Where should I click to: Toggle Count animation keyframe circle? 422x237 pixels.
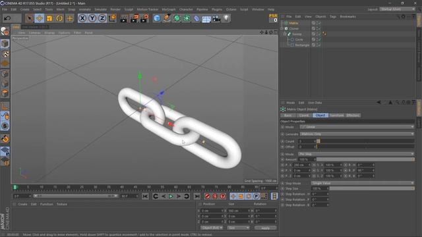pyautogui.click(x=283, y=142)
